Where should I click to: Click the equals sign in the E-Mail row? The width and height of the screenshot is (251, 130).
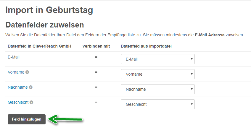tap(96, 57)
